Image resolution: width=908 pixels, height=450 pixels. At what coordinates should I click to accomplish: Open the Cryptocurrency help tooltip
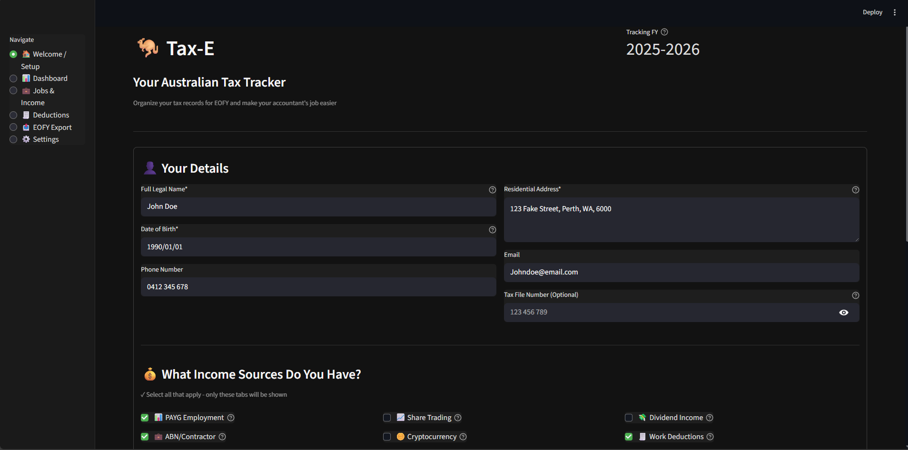point(464,437)
